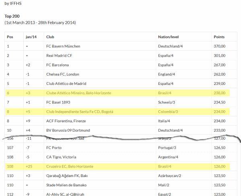Click points value '370,00'

click(219, 46)
